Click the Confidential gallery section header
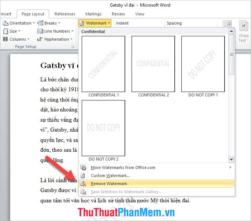The image size is (251, 221). [x=93, y=32]
